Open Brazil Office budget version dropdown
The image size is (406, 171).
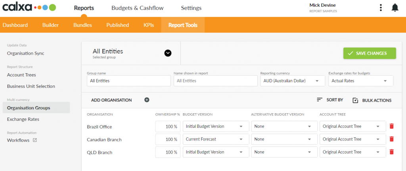[216, 126]
